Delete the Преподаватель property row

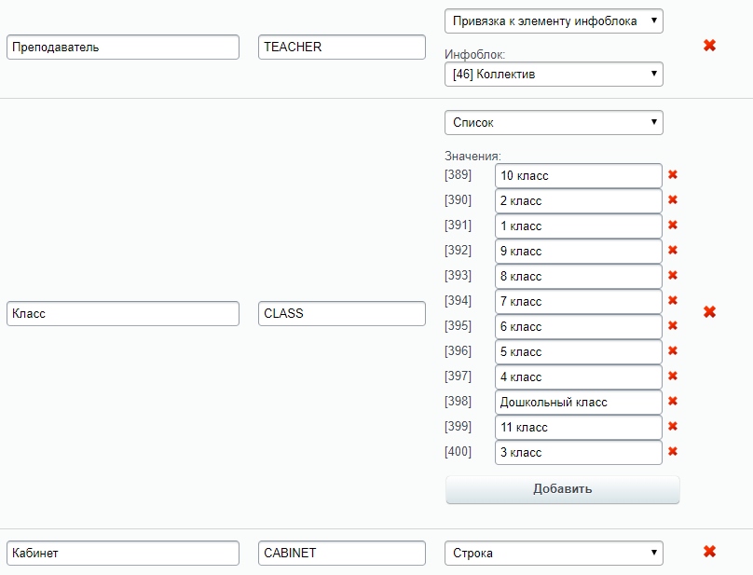pyautogui.click(x=709, y=46)
